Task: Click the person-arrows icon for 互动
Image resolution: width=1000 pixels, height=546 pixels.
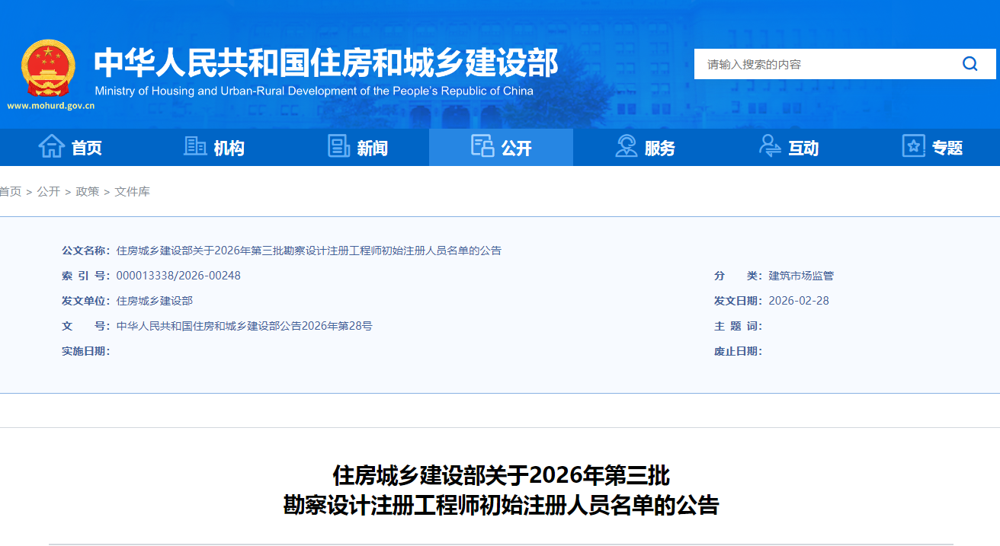Action: (x=770, y=146)
